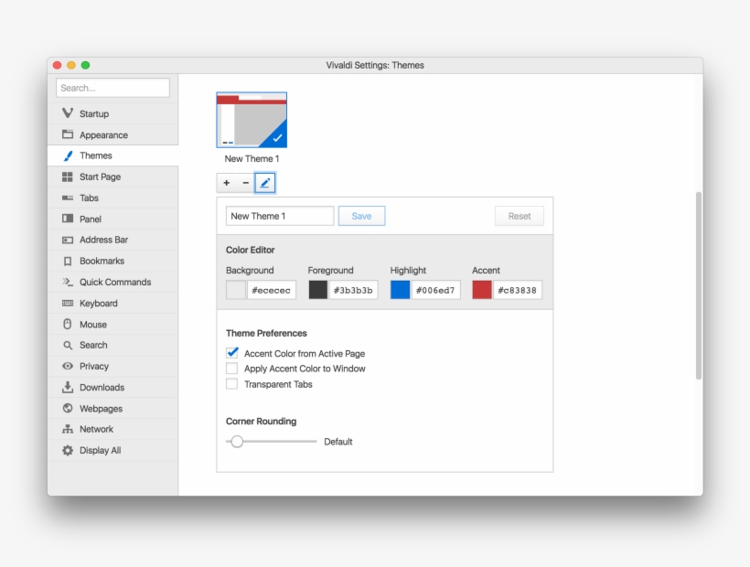Open Keyboard settings label

(99, 303)
